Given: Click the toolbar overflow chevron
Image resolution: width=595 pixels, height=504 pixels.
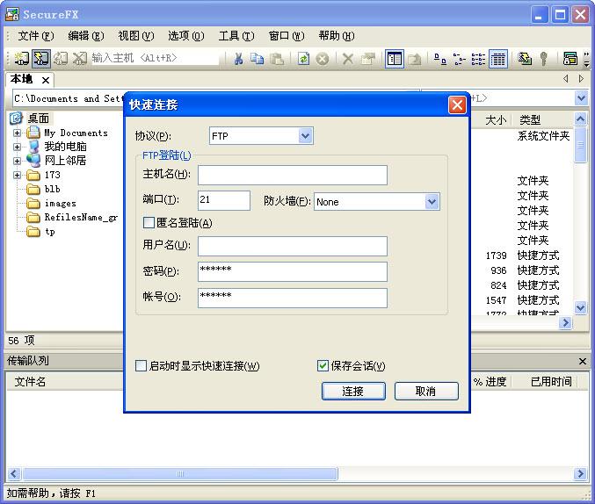Looking at the screenshot, I should coord(587,59).
